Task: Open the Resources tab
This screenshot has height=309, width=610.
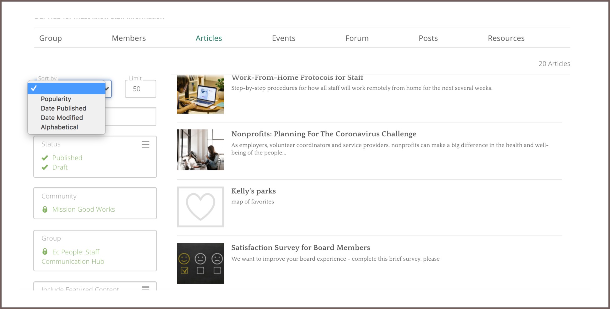Action: [x=506, y=38]
